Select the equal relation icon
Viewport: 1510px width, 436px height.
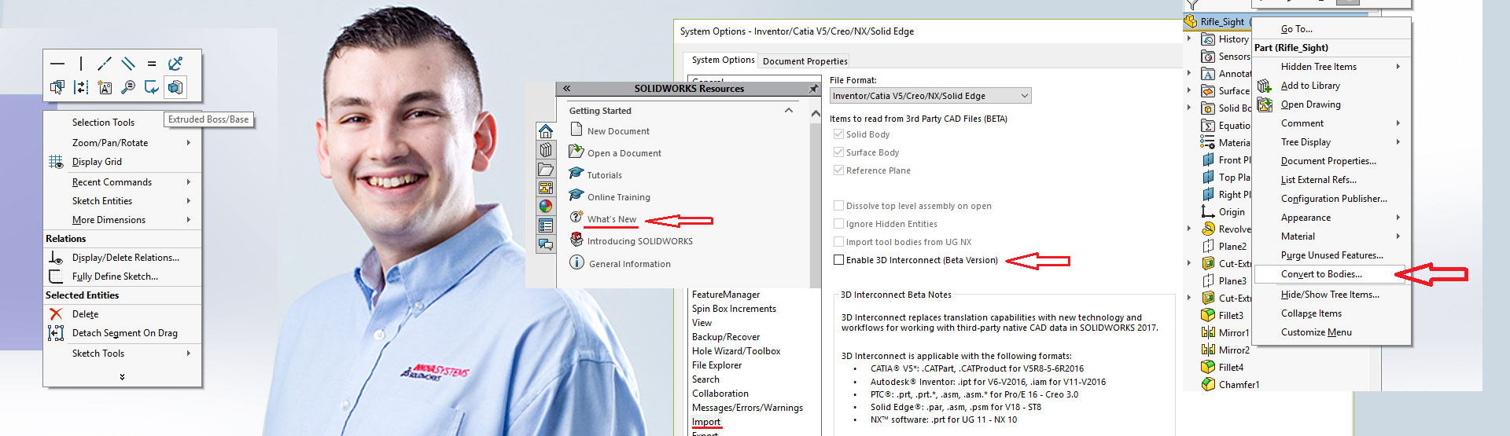click(x=152, y=64)
